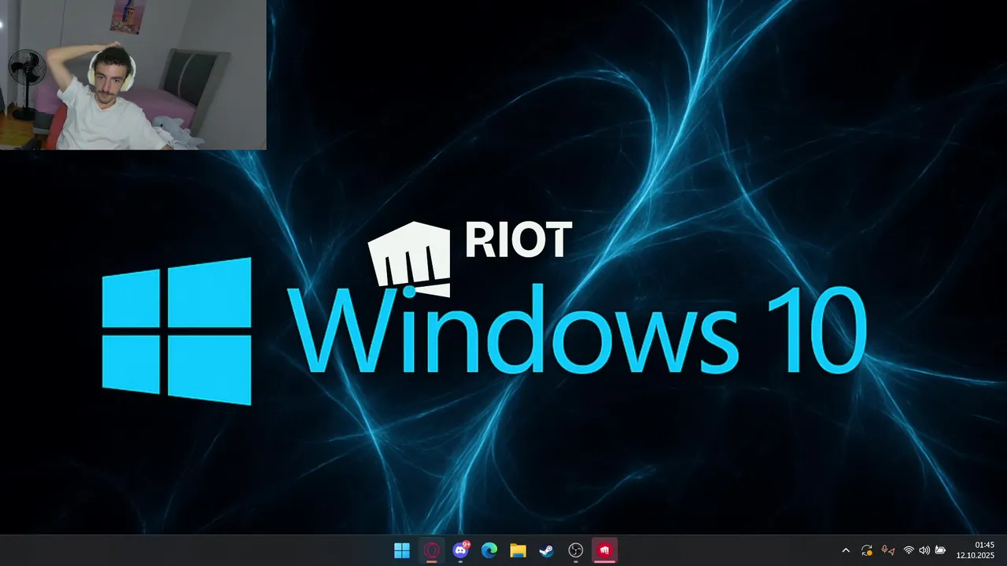The width and height of the screenshot is (1007, 566).
Task: Open Riot Client from taskbar
Action: tap(605, 551)
